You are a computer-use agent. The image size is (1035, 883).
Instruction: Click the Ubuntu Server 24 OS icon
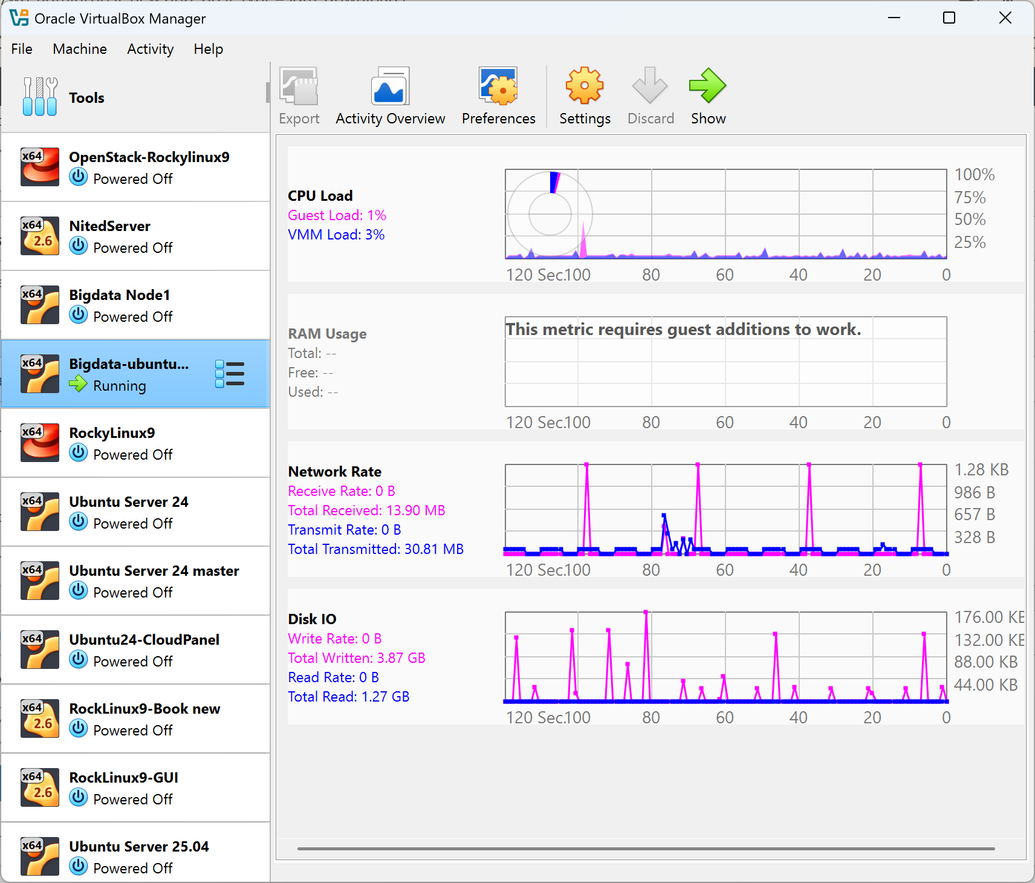coord(40,512)
